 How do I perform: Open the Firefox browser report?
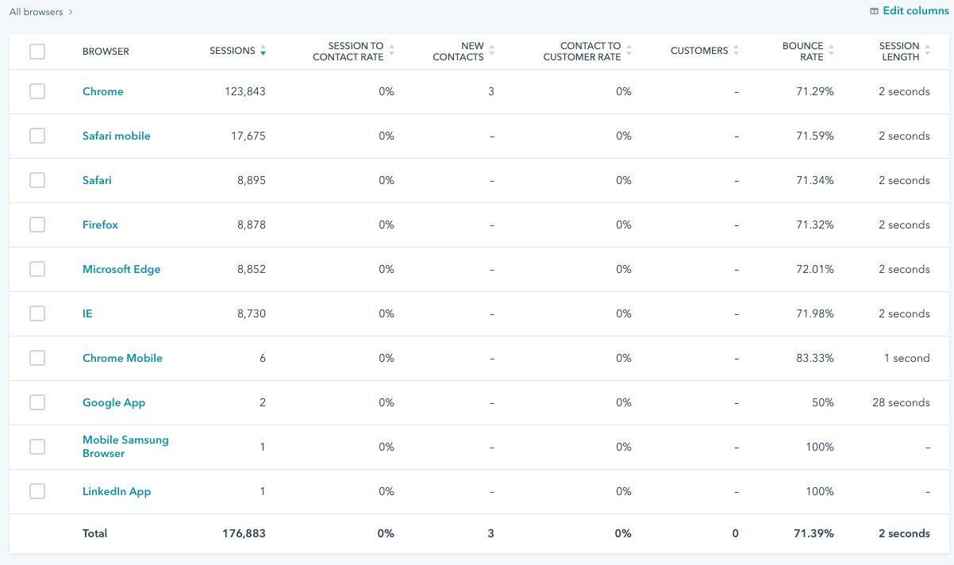tap(100, 225)
